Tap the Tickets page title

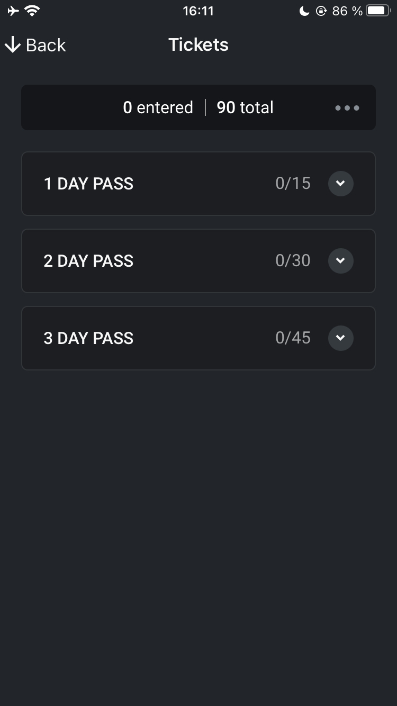[x=198, y=44]
